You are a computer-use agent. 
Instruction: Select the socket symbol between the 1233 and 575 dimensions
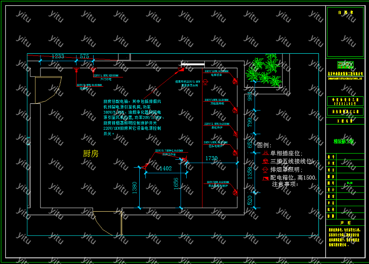coord(76,70)
